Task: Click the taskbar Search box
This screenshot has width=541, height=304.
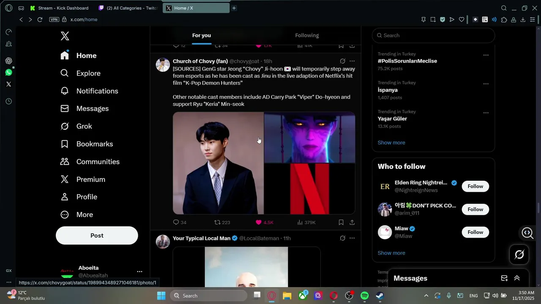Action: coord(208,296)
